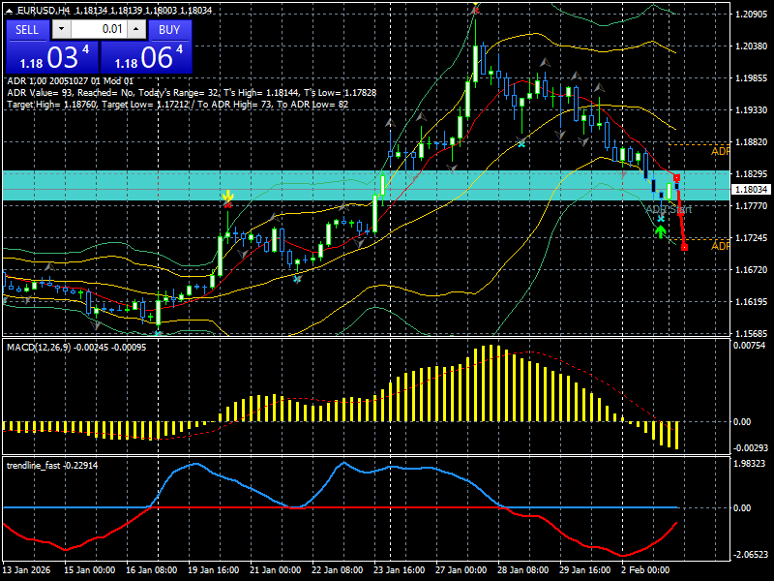This screenshot has height=581, width=774.
Task: Click the Target High= 1.18760 info line
Action: pos(178,105)
